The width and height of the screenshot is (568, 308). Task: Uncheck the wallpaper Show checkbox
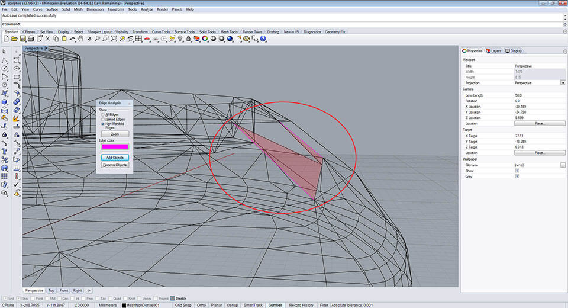click(x=517, y=171)
